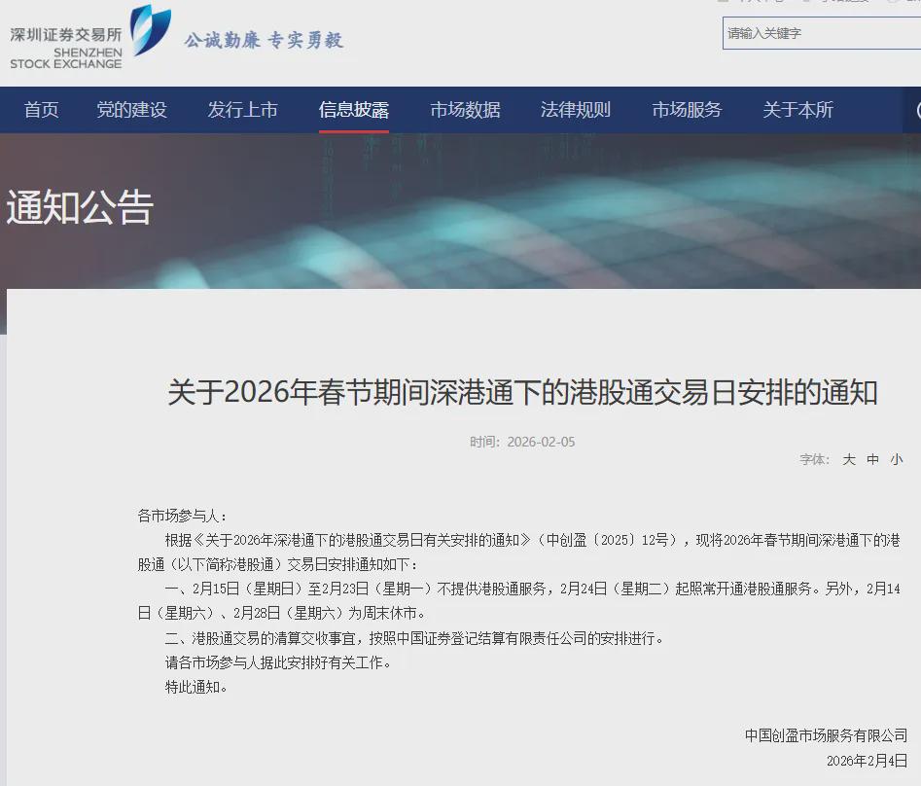
Task: Go to the 首页 home page
Action: [41, 110]
